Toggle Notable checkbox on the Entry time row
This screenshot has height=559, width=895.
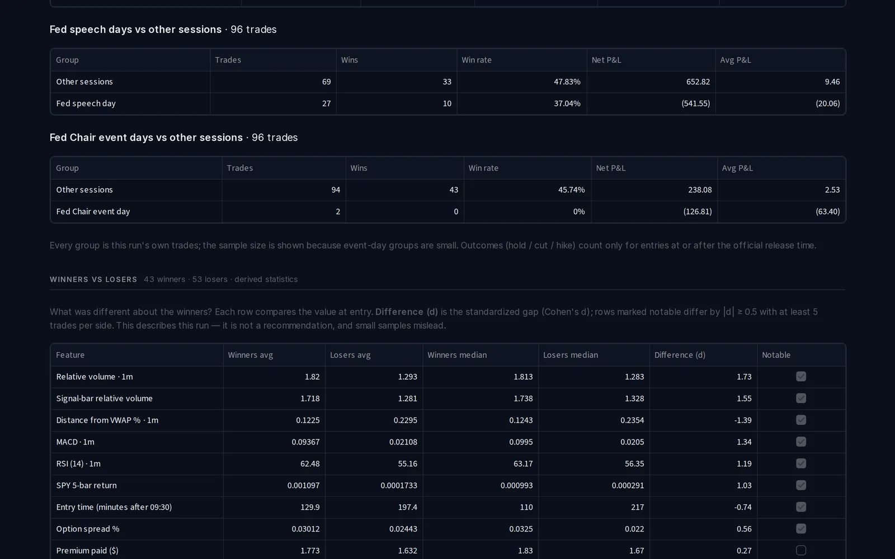click(801, 507)
